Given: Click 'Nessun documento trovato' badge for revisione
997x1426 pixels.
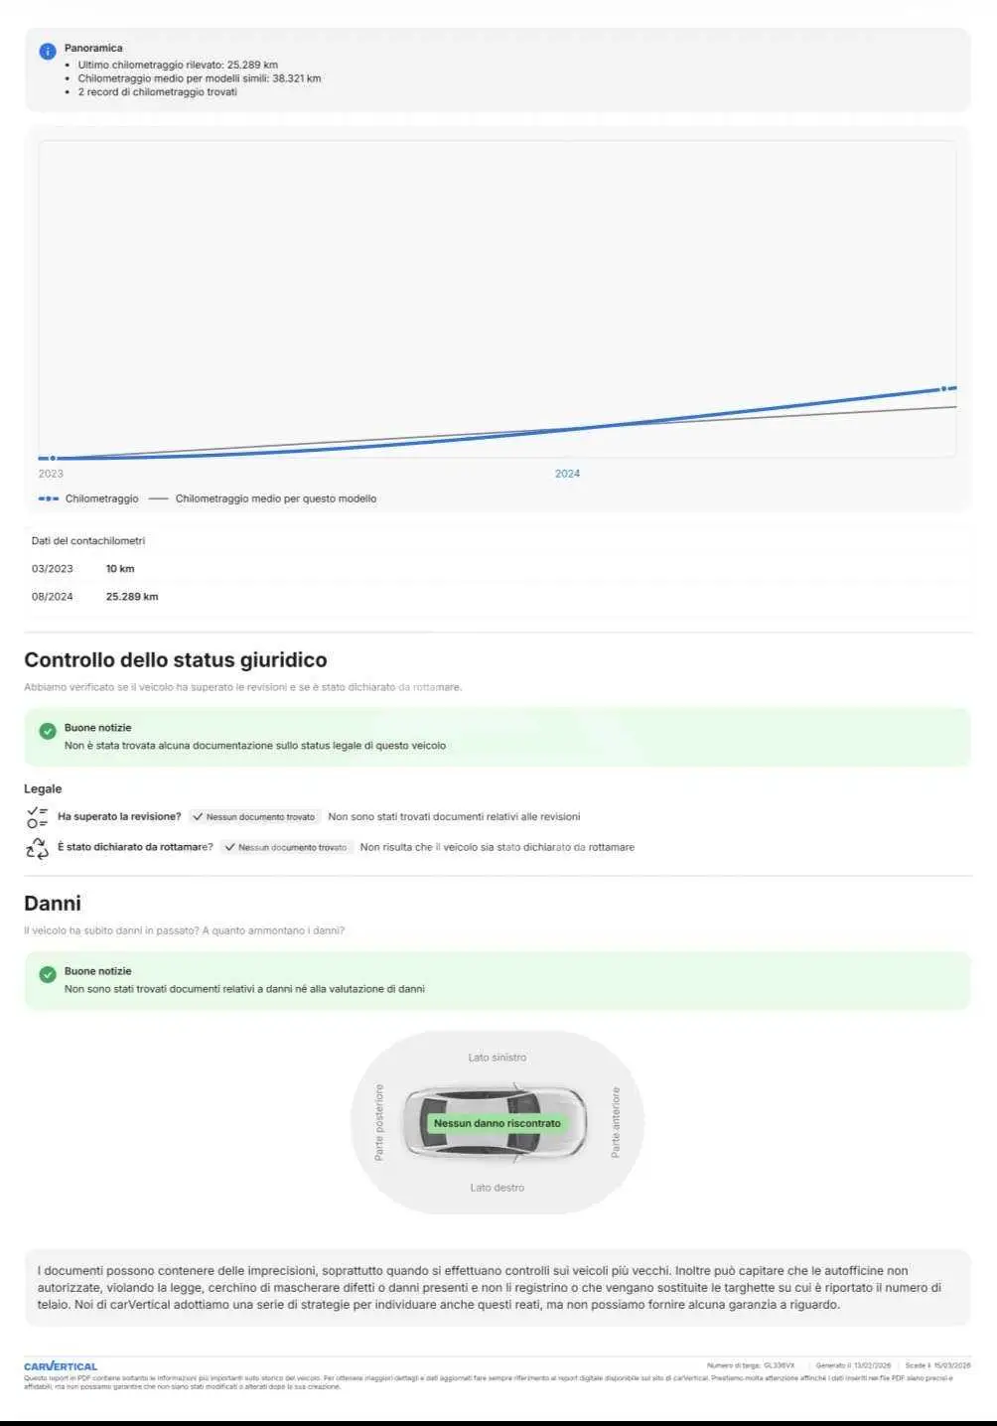Looking at the screenshot, I should tap(254, 817).
